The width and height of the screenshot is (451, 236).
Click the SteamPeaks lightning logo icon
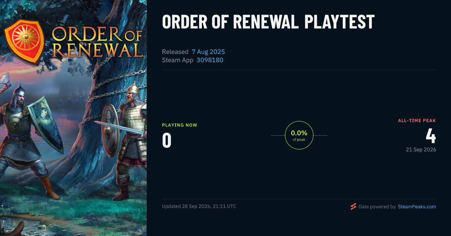pyautogui.click(x=353, y=206)
